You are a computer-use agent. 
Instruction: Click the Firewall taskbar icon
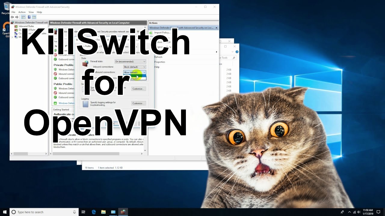tap(123, 212)
